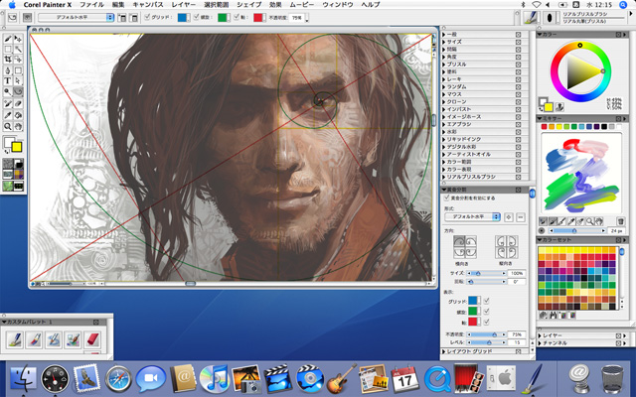Open the paper selector in the toolbox
The height and width of the screenshot is (397, 636).
coord(8,164)
